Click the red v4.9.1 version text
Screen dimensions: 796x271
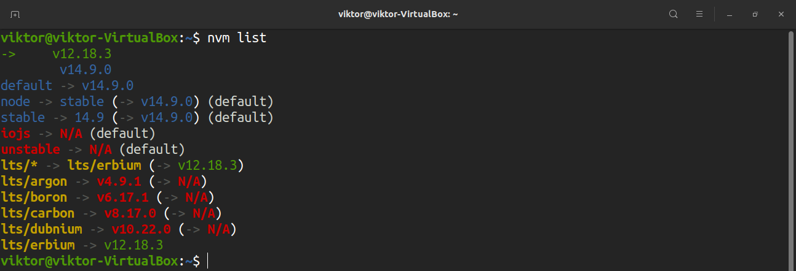pyautogui.click(x=119, y=181)
